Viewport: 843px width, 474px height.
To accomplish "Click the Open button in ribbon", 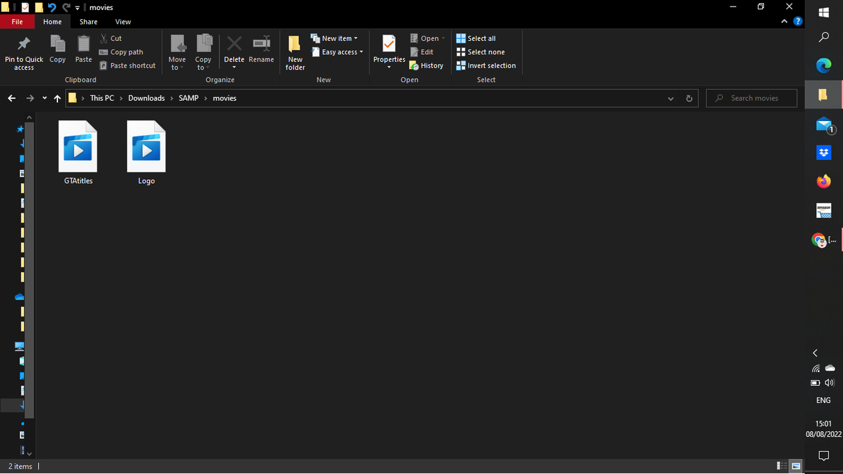I will [x=427, y=38].
